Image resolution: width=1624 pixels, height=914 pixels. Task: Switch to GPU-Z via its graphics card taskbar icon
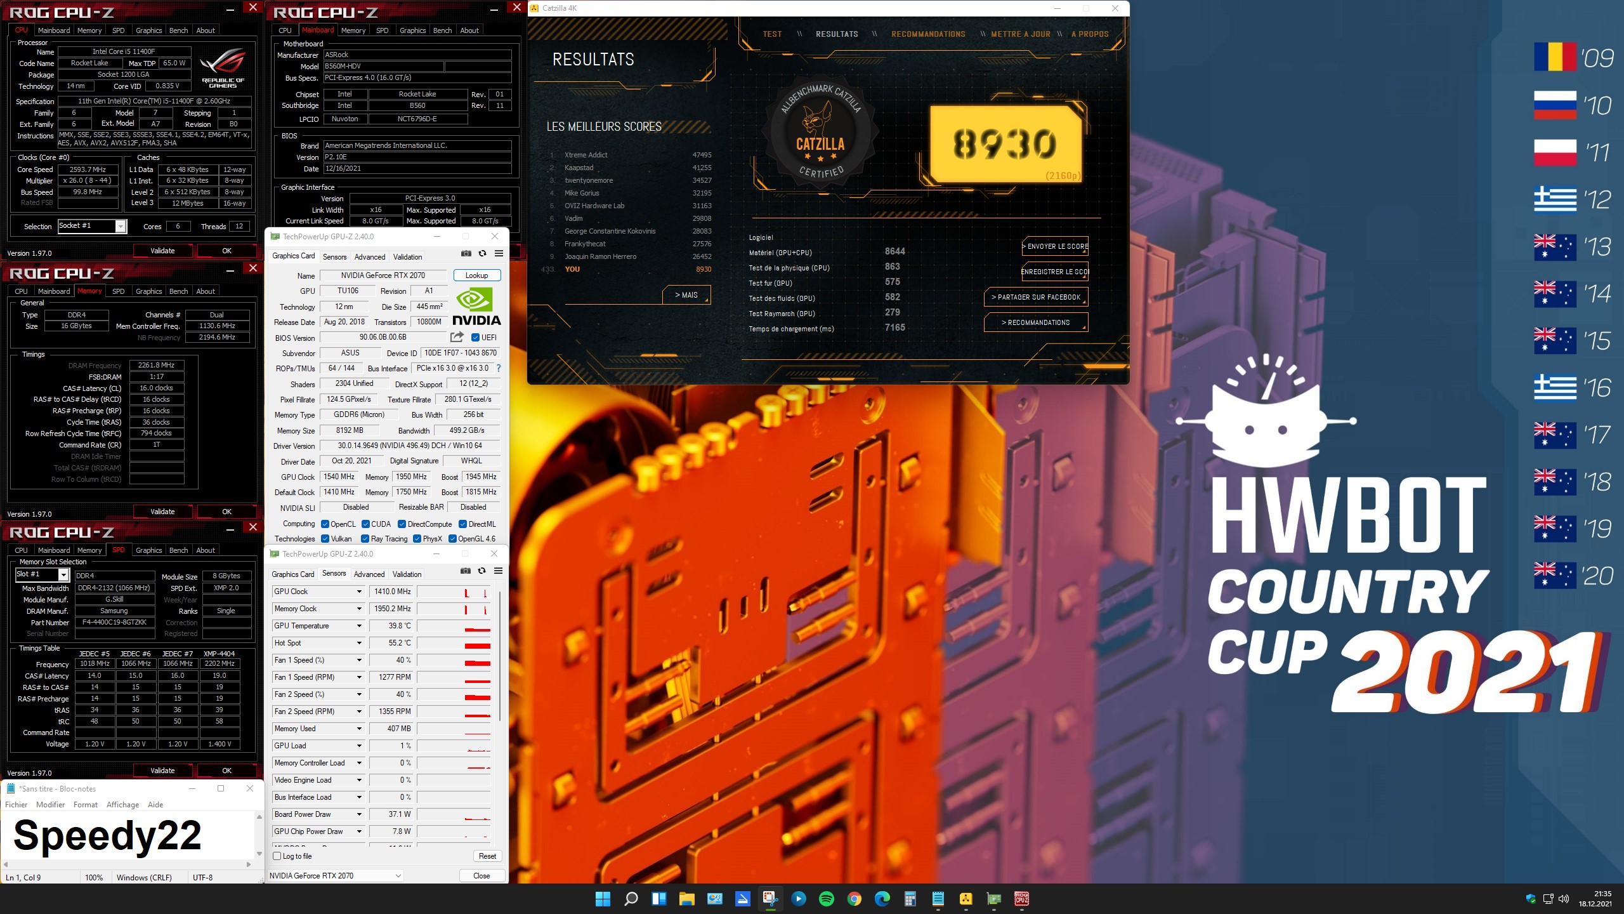[x=993, y=899]
